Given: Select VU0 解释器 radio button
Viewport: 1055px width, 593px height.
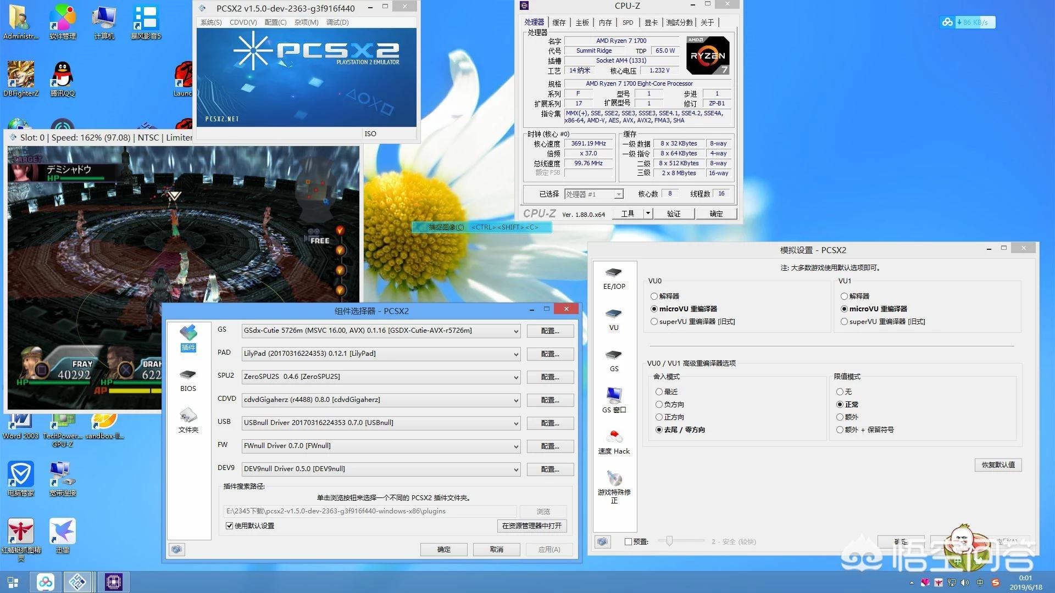Looking at the screenshot, I should (665, 296).
